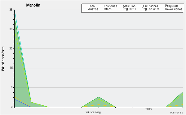Click the 30 y-axis value

11,29
